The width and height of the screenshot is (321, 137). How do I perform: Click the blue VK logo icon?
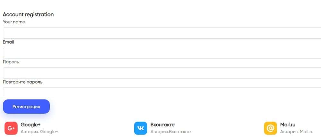coord(141,128)
